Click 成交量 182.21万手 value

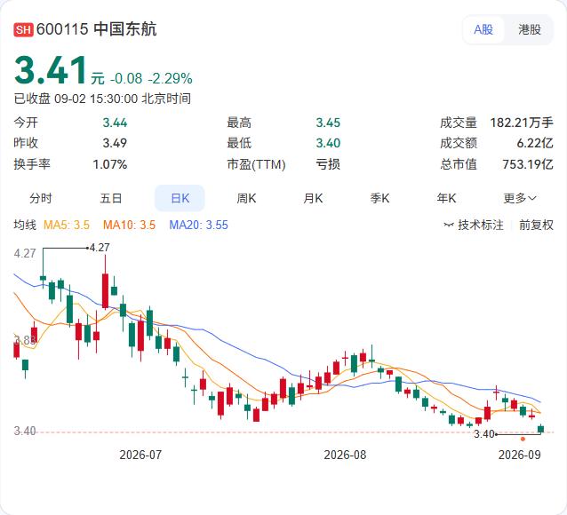point(522,123)
